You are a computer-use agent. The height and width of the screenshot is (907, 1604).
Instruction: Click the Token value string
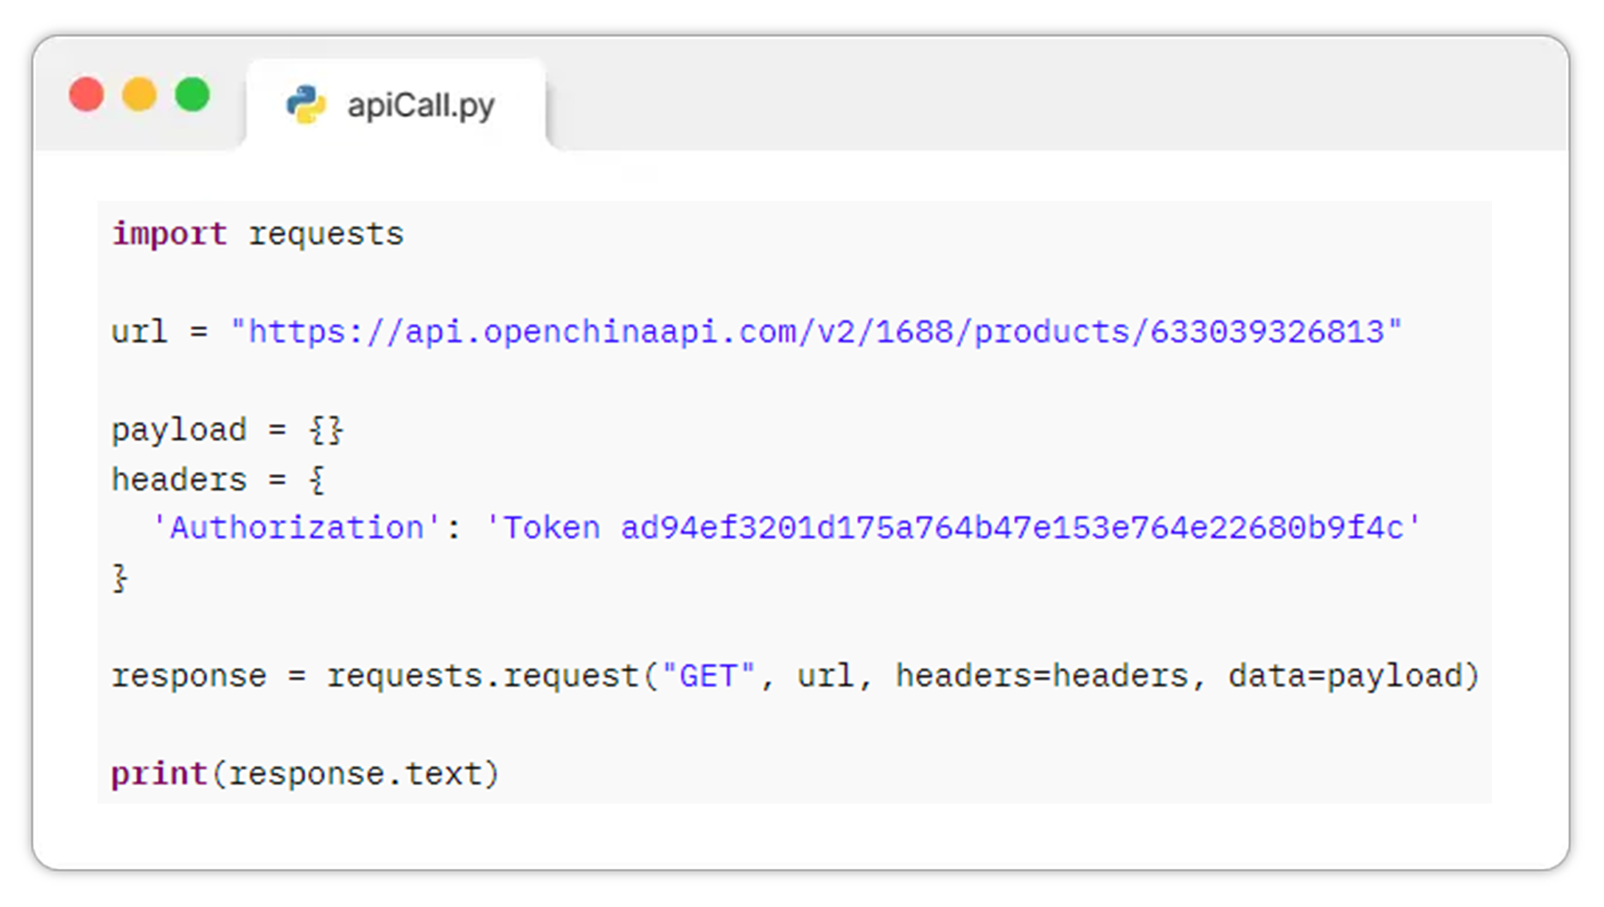953,528
